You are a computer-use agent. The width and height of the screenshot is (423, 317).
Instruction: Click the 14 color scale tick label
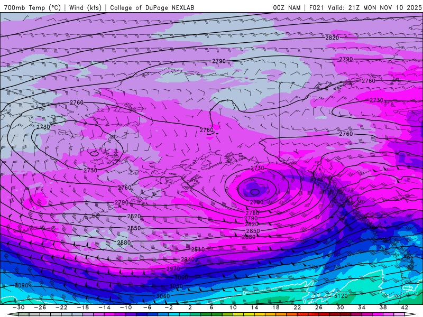[x=254, y=307]
